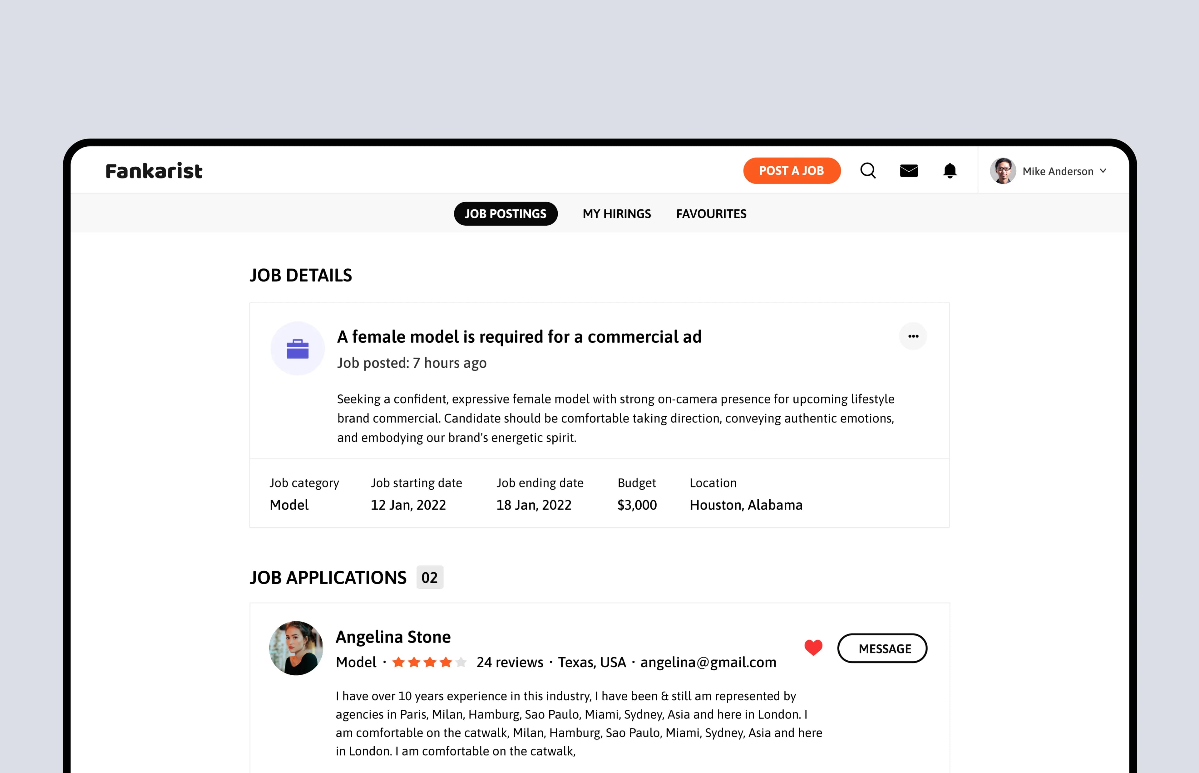Click the job title about female model
Screen dimensions: 1199x773
click(519, 336)
